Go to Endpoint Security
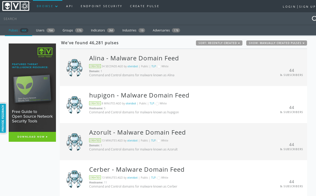The width and height of the screenshot is (316, 196). pos(101,6)
